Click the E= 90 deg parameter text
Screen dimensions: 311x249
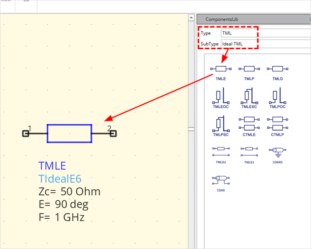click(63, 204)
